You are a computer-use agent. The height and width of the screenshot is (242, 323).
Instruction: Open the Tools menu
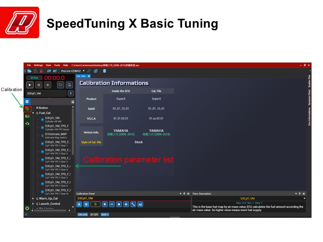57,65
